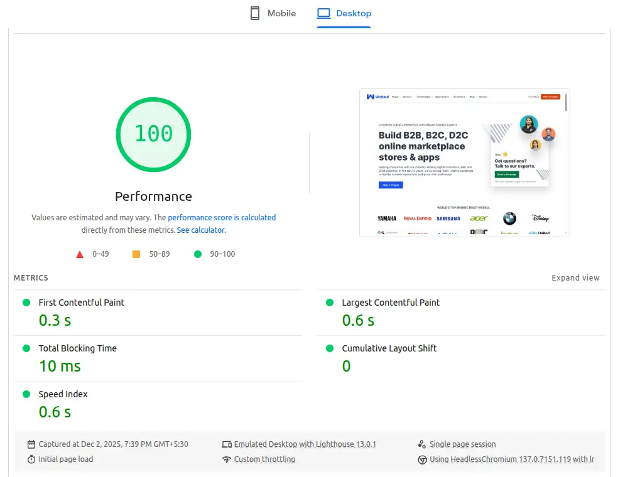Click the Emulated Desktop with Lighthouse 13.0.1 text
This screenshot has height=477, width=618.
point(305,444)
